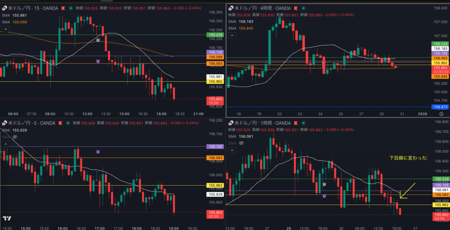Collapse the indicator legend on the 15-minute chart
Viewport: 450px width, 230px height.
pos(6,29)
